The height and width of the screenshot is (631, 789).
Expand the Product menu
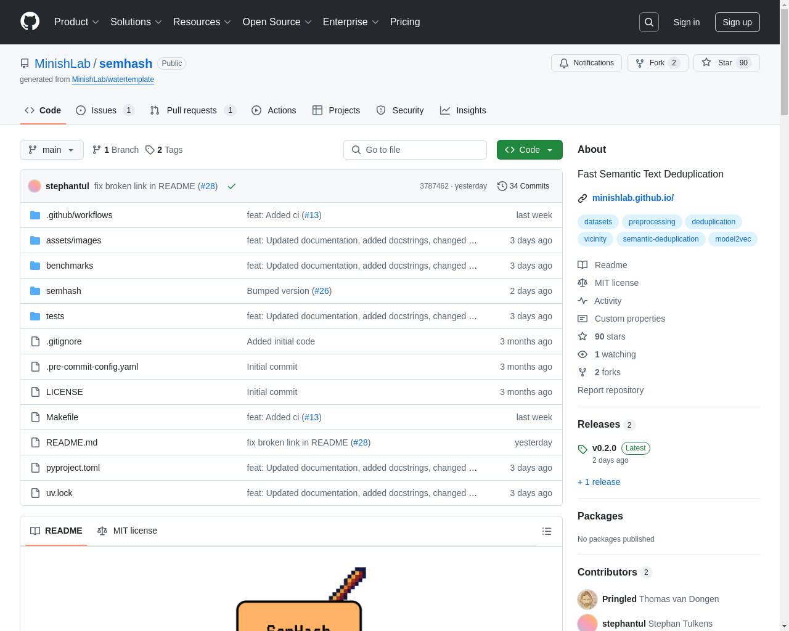pyautogui.click(x=76, y=22)
